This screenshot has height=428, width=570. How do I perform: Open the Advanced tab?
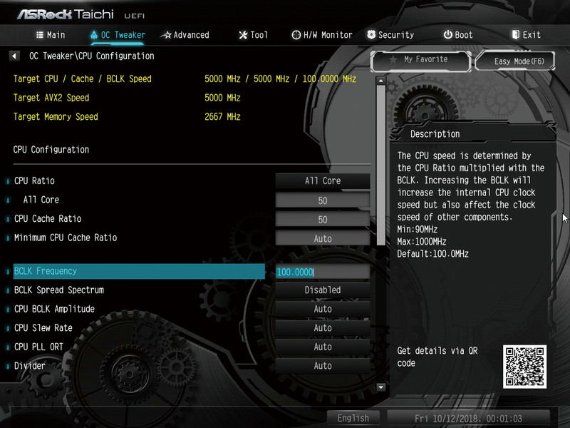coord(185,35)
